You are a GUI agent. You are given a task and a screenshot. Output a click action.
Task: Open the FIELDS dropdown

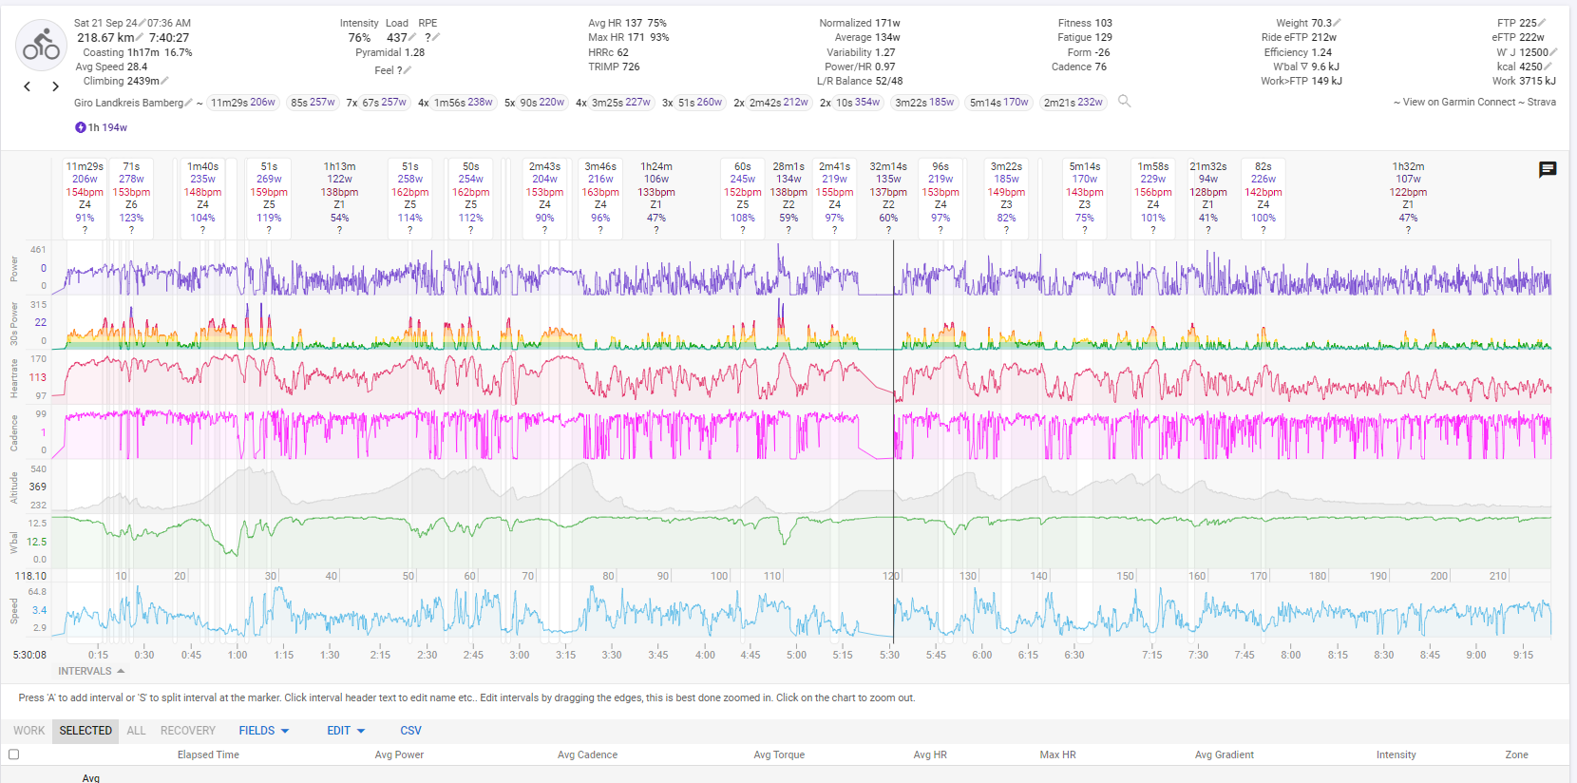click(263, 731)
